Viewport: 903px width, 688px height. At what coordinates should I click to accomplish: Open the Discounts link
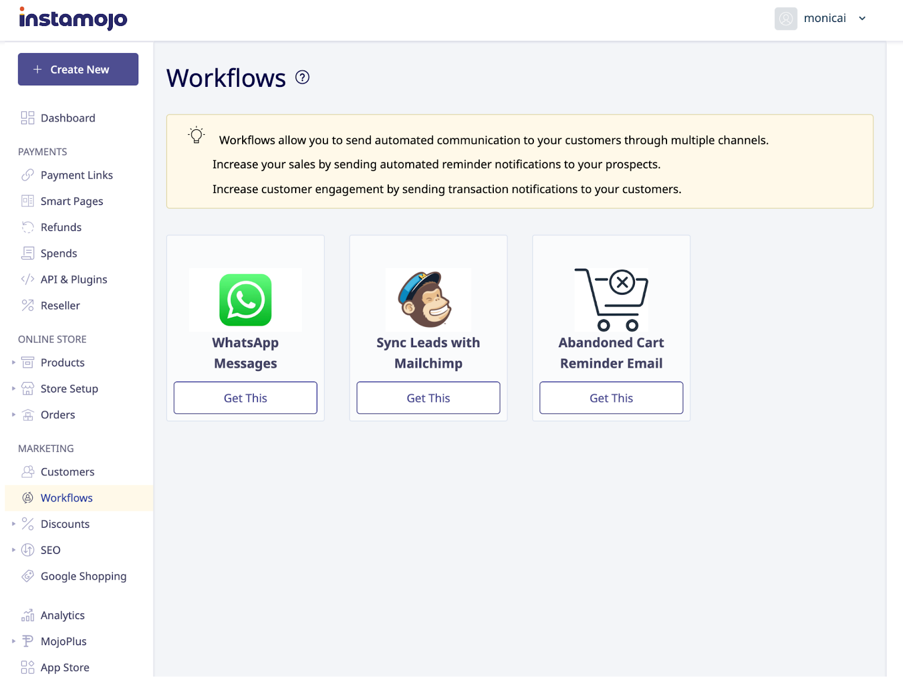click(65, 524)
